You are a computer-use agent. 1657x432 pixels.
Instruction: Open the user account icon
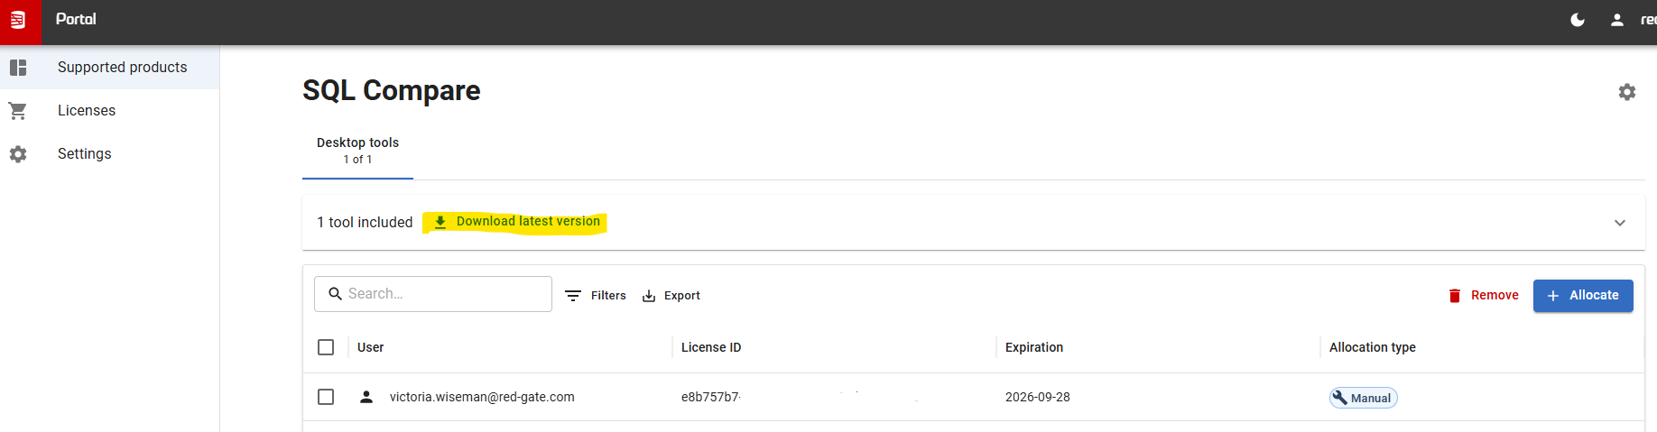(x=1617, y=20)
